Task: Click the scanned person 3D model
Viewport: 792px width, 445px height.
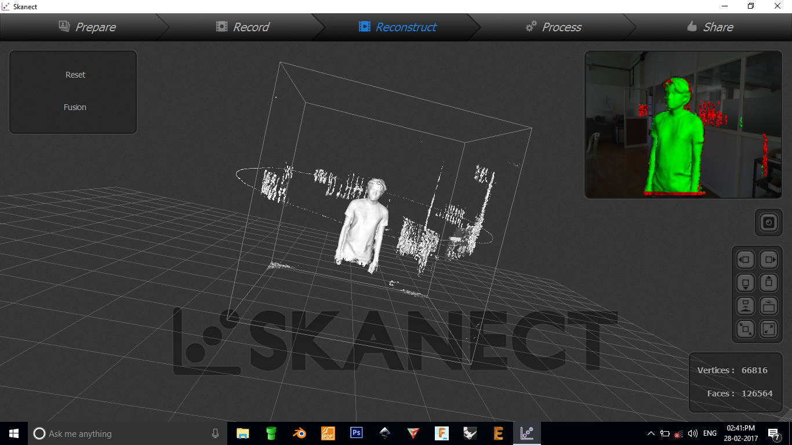Action: coord(364,226)
